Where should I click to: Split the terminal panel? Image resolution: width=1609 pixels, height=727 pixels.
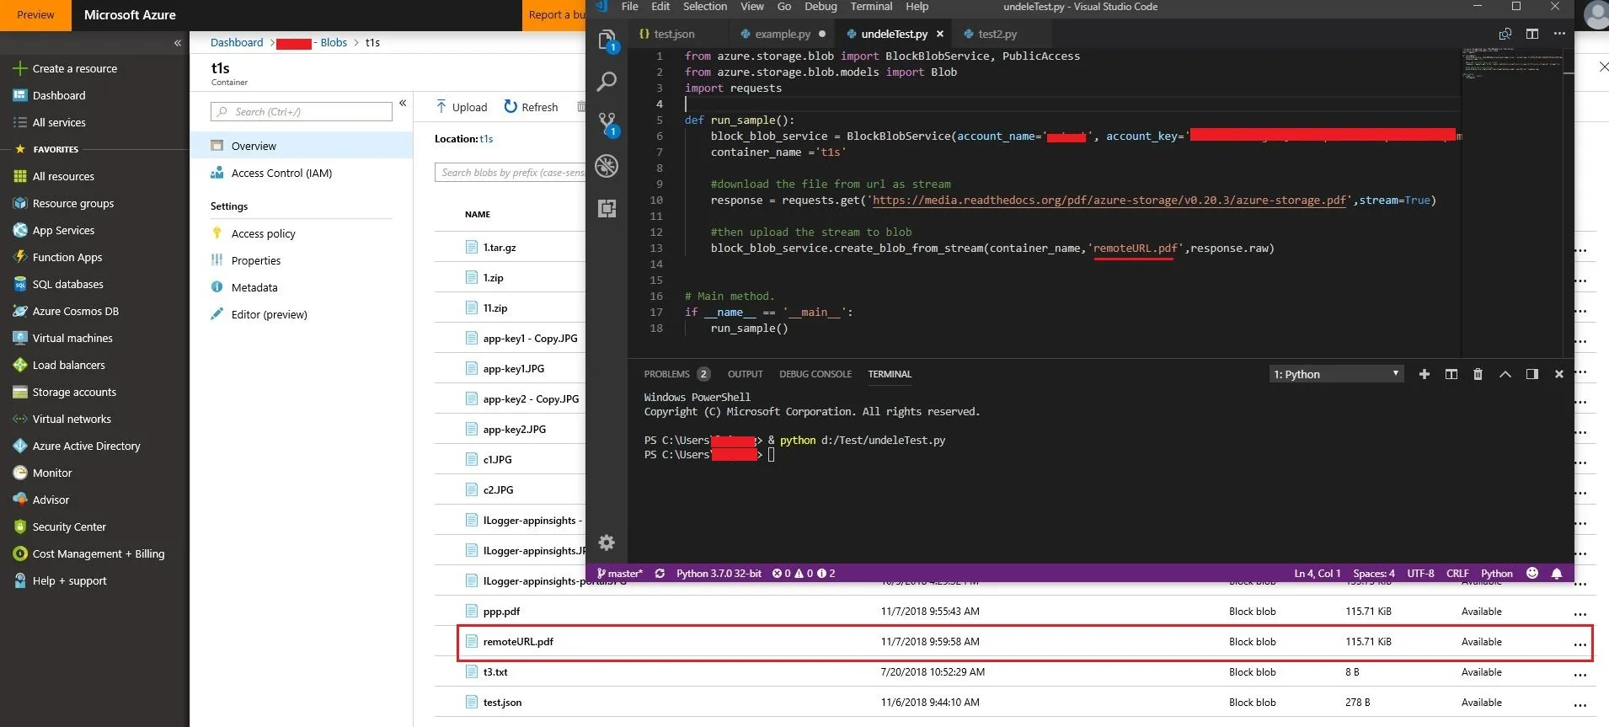pyautogui.click(x=1451, y=374)
